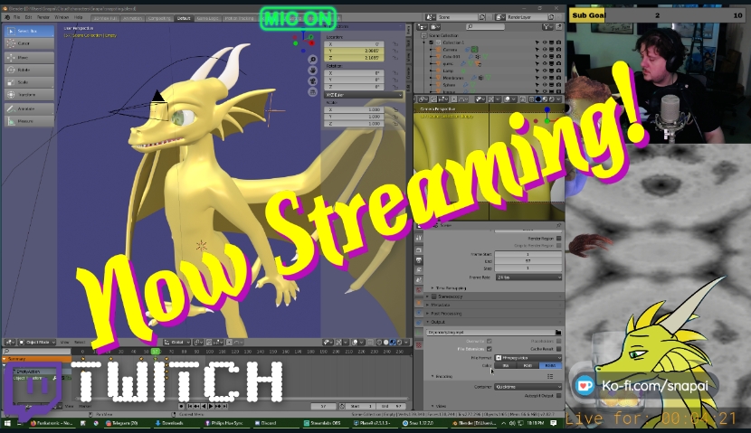The image size is (751, 433).
Task: Open the Encoding presets list icon
Action: (x=550, y=377)
